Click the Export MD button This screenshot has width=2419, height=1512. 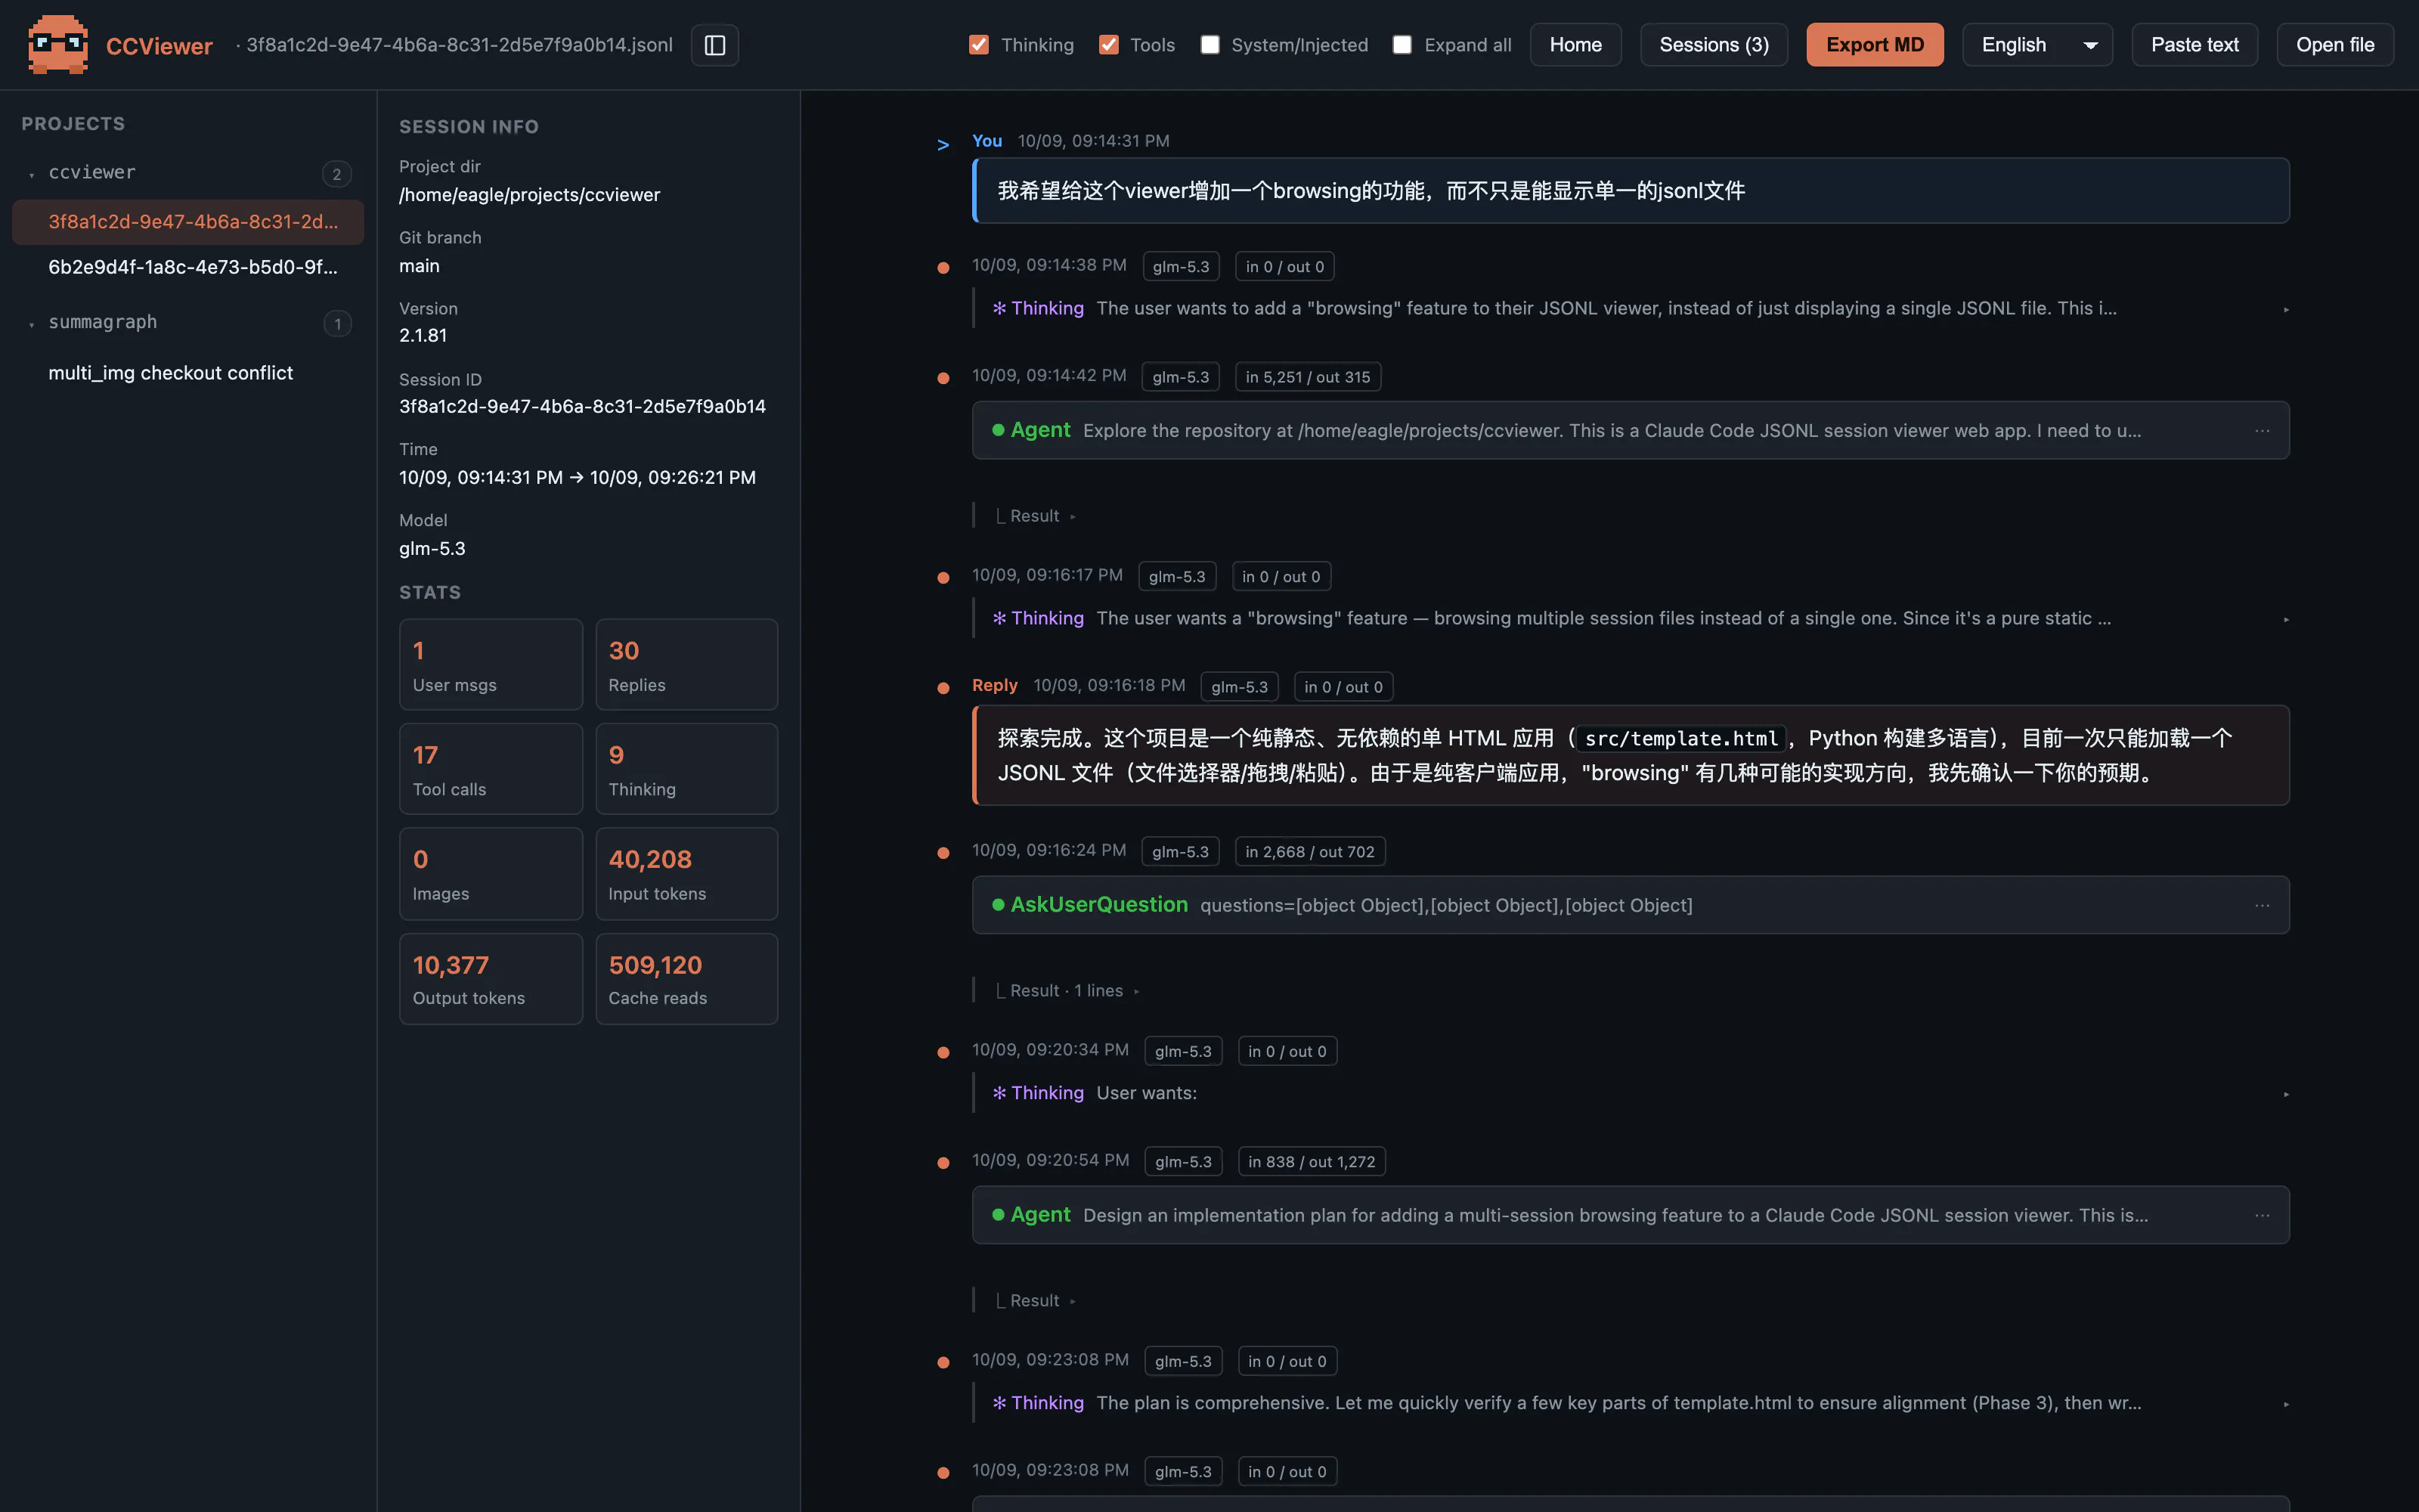[x=1874, y=45]
